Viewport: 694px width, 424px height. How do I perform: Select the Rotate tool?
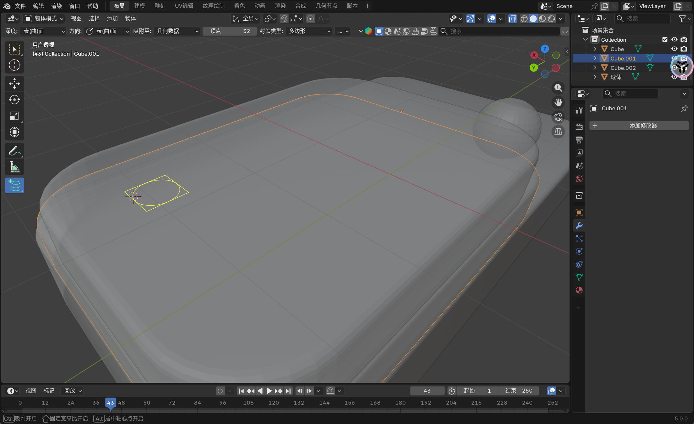14,100
